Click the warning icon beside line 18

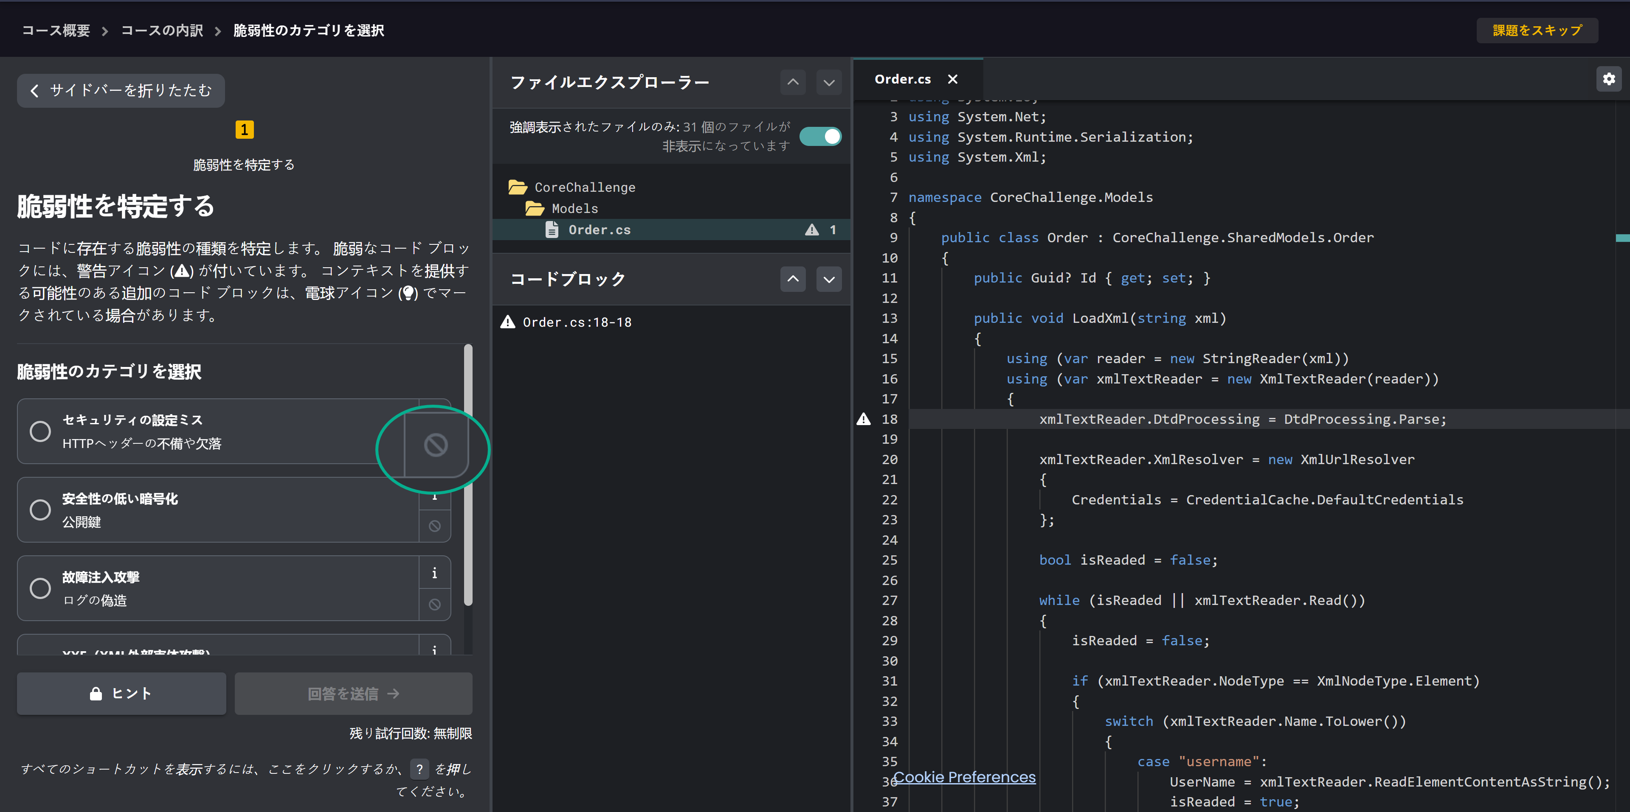[x=864, y=419]
